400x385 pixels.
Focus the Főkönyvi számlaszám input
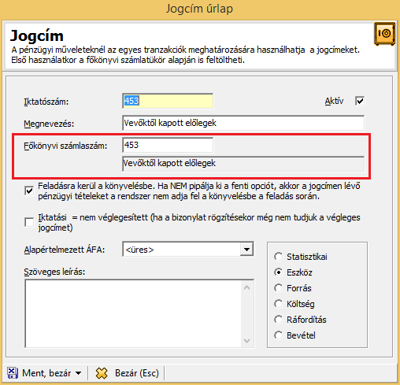tap(168, 145)
